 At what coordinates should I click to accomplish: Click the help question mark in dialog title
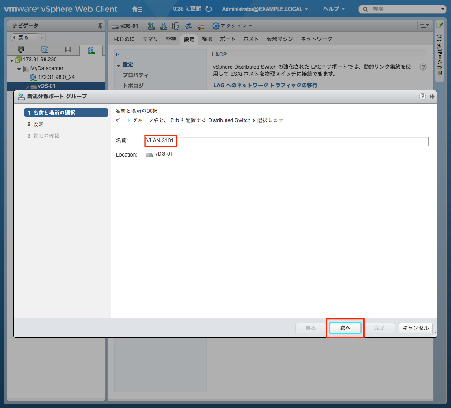(422, 97)
